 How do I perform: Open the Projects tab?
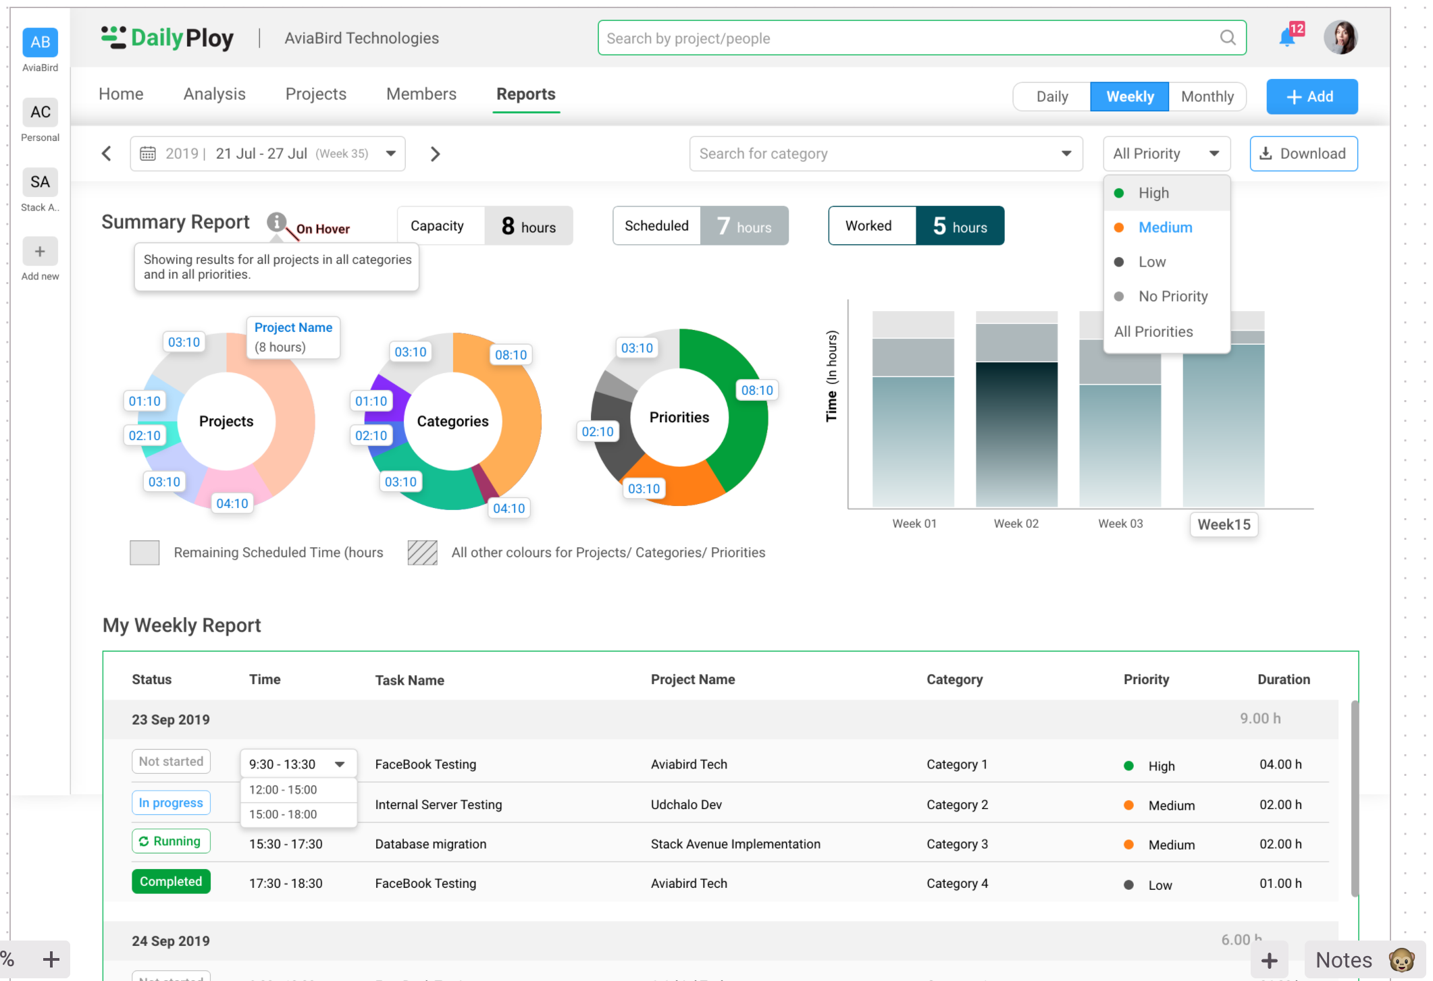(x=315, y=94)
